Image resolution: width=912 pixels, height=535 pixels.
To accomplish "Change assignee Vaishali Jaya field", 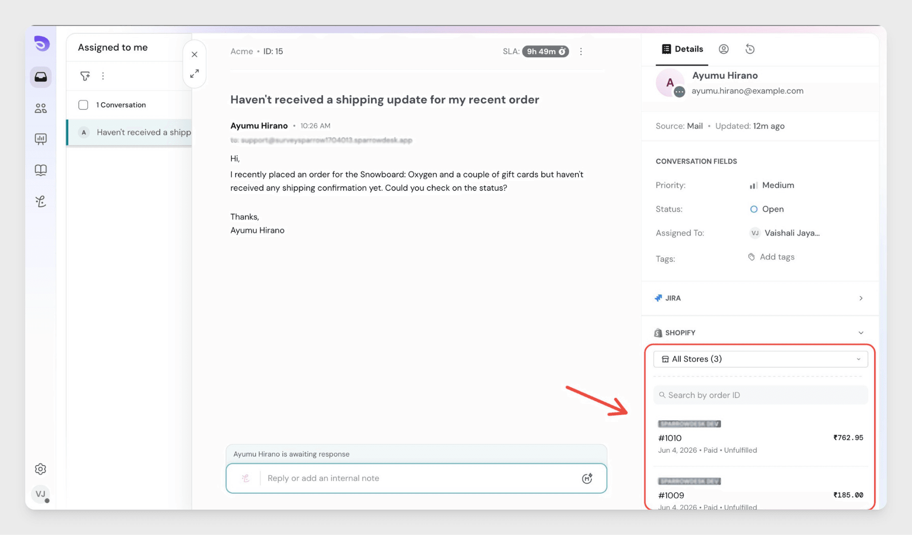I will pos(785,233).
